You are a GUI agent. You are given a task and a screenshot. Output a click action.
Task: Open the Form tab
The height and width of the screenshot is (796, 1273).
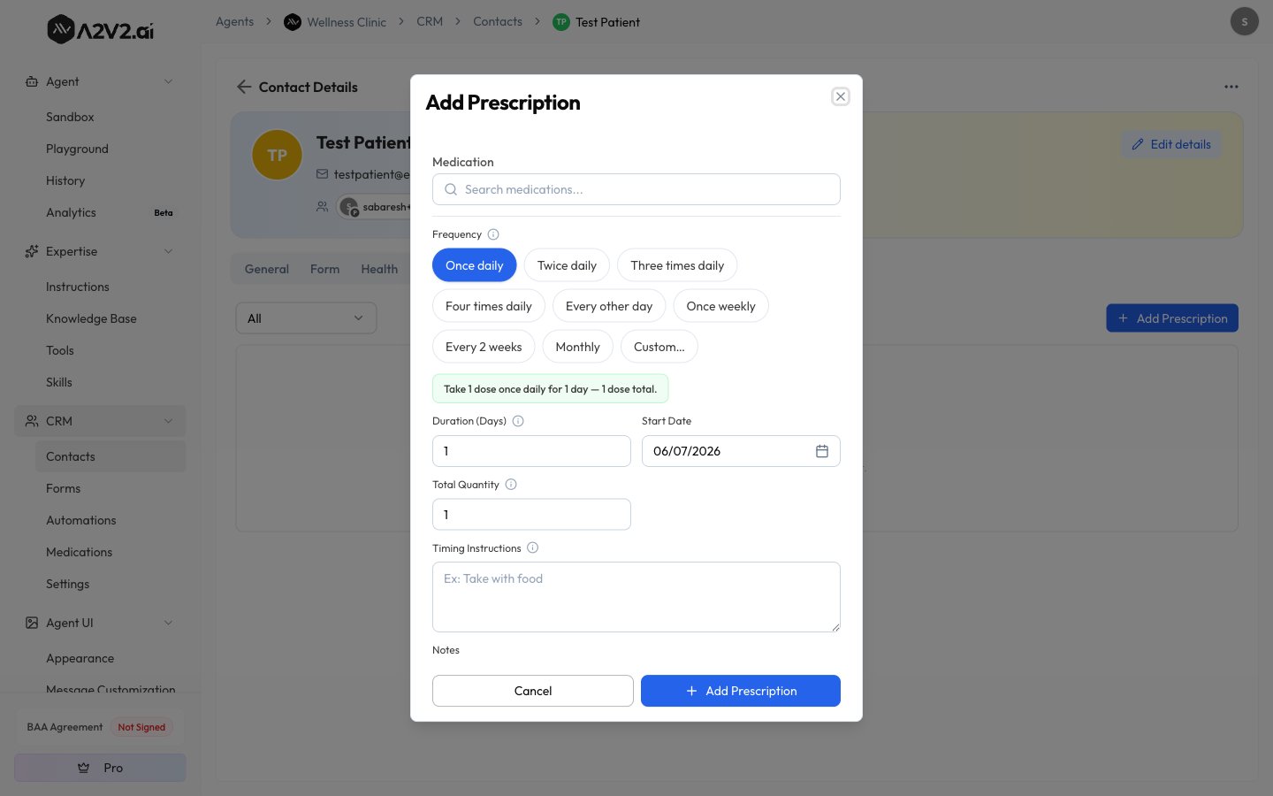324,269
